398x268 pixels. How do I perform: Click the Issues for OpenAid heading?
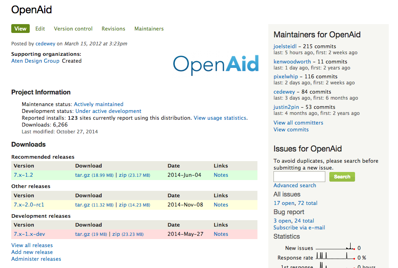point(308,149)
